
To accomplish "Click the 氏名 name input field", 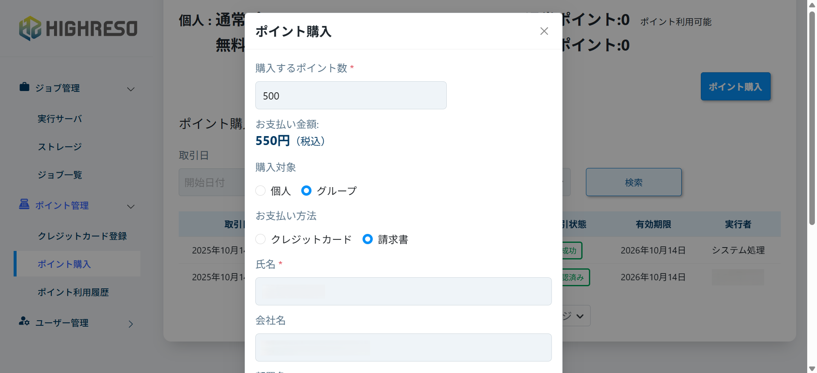I will pos(403,291).
